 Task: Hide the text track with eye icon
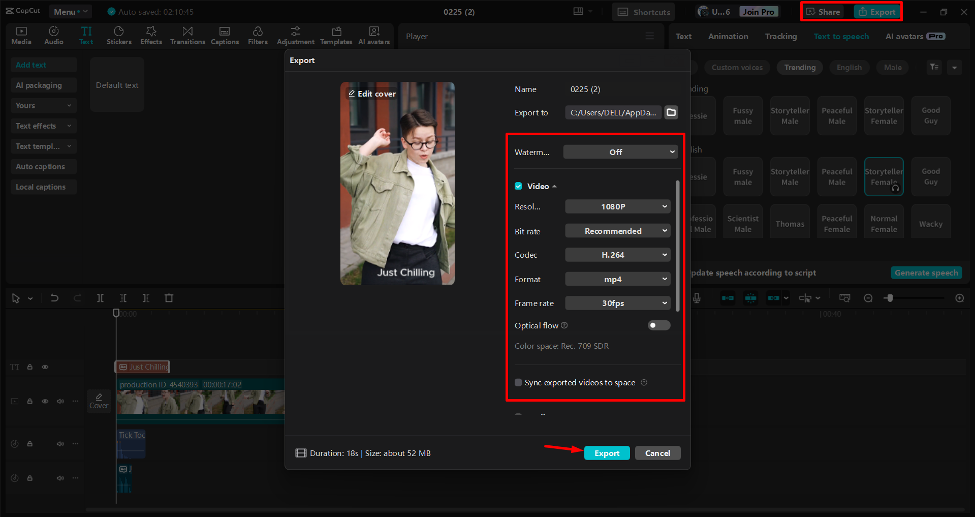pyautogui.click(x=45, y=367)
